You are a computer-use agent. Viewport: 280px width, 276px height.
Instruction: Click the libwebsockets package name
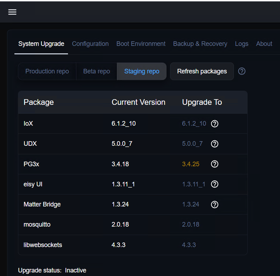click(x=43, y=245)
